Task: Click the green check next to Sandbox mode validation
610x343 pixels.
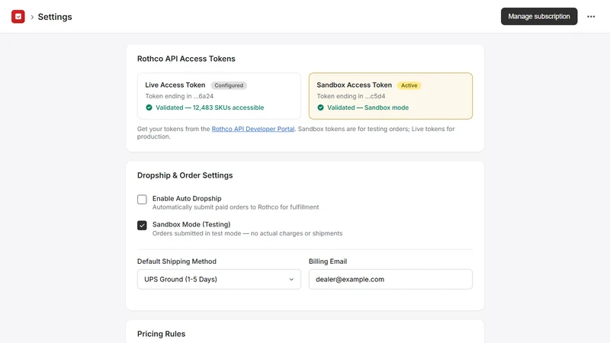Action: click(x=320, y=107)
